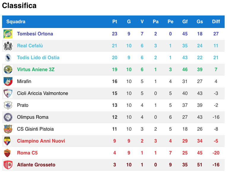Screen dimensions: 227x175
Task: Open the Ciampino Anni Nuovi team link
Action: [41, 141]
